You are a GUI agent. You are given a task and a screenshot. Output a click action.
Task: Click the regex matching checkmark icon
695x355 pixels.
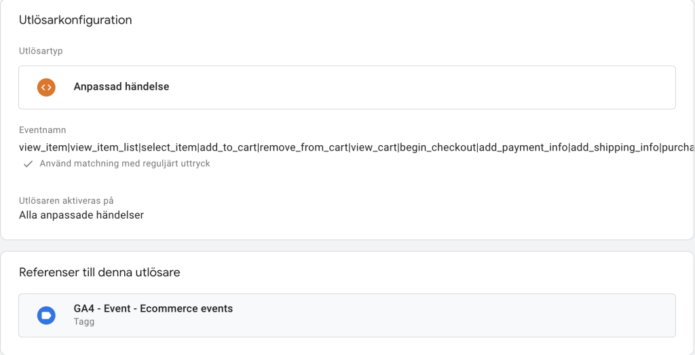tap(28, 164)
